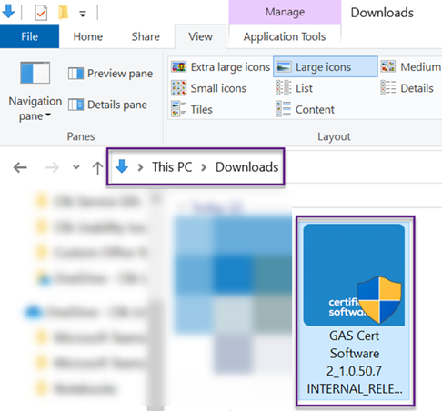442x411 pixels.
Task: Click the Forward navigation arrow
Action: click(x=52, y=167)
